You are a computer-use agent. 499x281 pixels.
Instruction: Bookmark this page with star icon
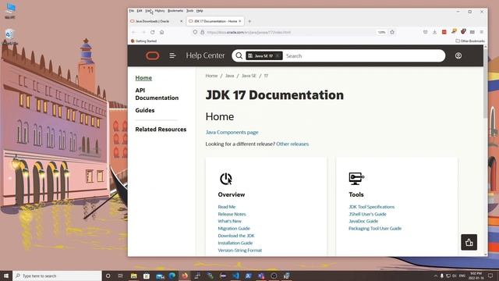(x=392, y=32)
